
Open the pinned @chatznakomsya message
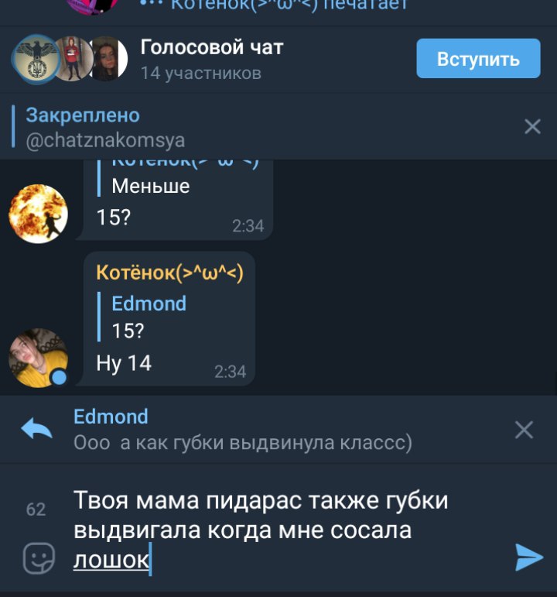pyautogui.click(x=105, y=140)
